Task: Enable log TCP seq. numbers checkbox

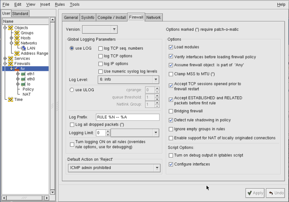Action: coord(101,48)
